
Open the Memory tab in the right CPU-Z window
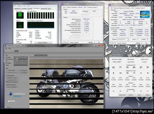128,8
